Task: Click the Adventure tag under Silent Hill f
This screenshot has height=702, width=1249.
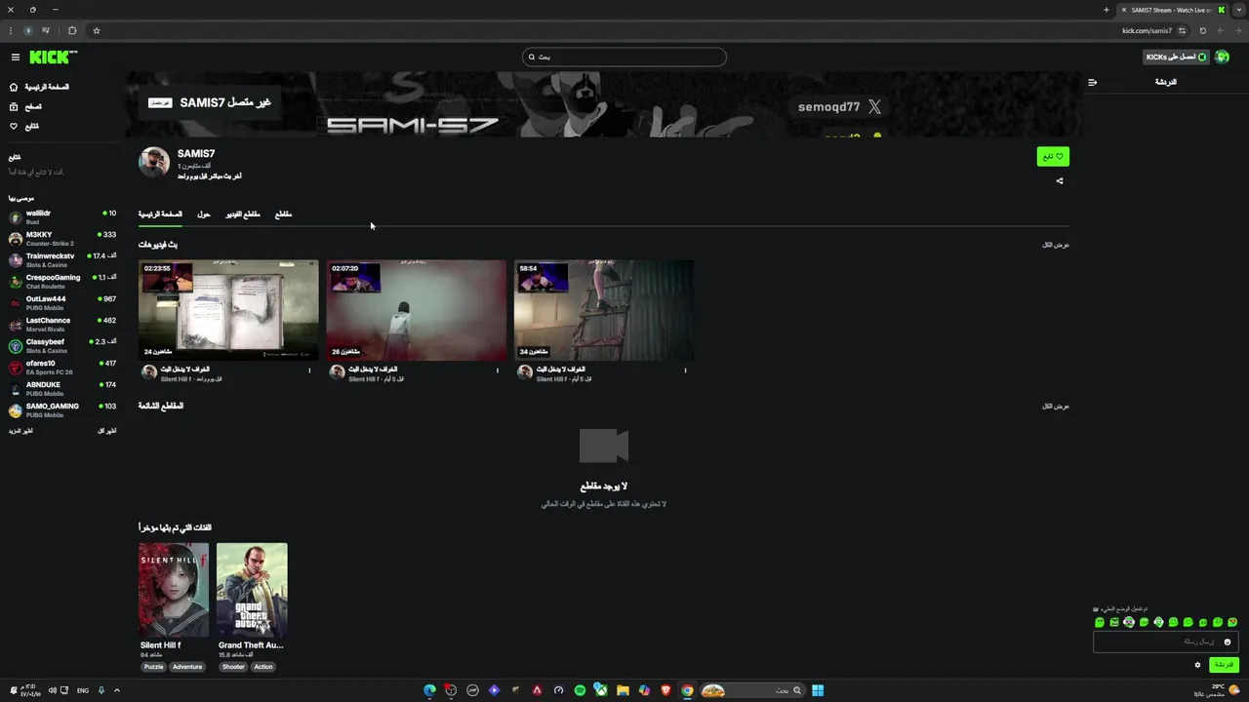Action: point(187,667)
